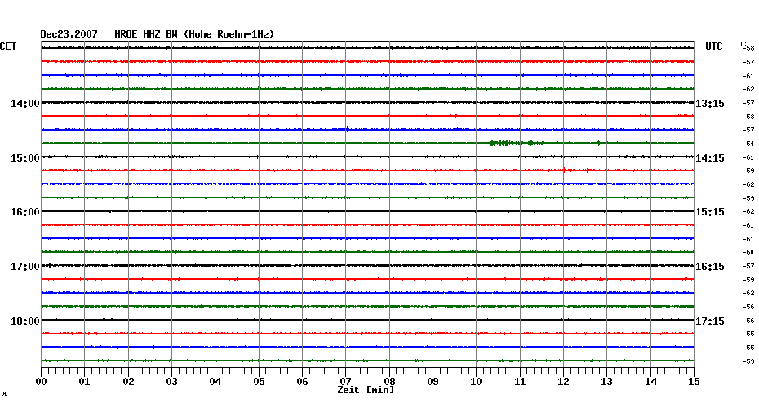
Task: Select the station title HROE HHZ BW
Action: [146, 34]
